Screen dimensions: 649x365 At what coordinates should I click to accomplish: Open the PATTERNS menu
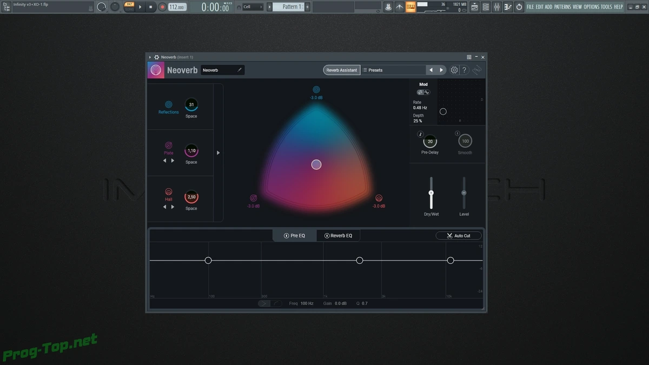click(562, 7)
